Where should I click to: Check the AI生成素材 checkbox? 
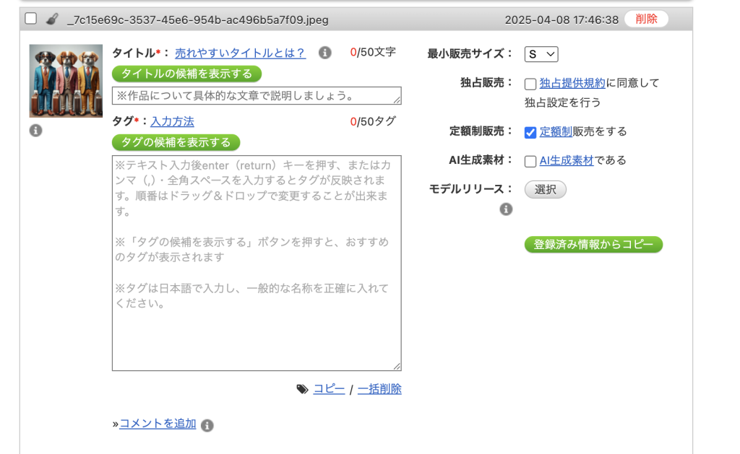[x=530, y=161]
